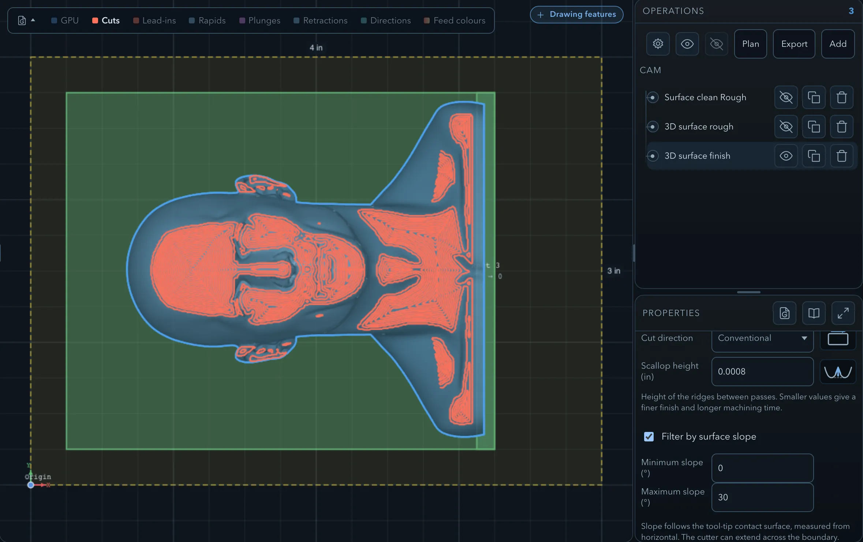The height and width of the screenshot is (542, 863).
Task: Show all operations with eye icon
Action: point(687,44)
